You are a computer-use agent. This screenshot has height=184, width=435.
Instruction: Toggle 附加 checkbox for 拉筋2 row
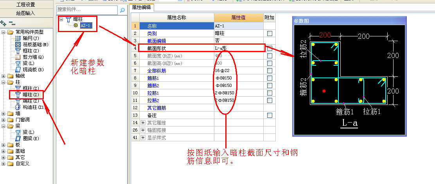click(x=270, y=100)
